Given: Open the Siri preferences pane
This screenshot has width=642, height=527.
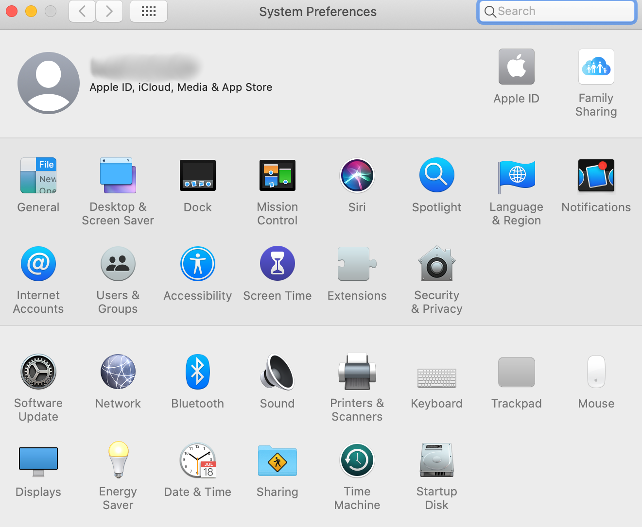Looking at the screenshot, I should [357, 176].
